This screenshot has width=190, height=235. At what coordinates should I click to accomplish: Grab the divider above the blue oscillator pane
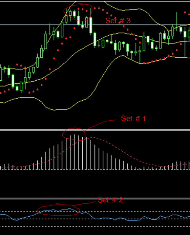(x=95, y=199)
